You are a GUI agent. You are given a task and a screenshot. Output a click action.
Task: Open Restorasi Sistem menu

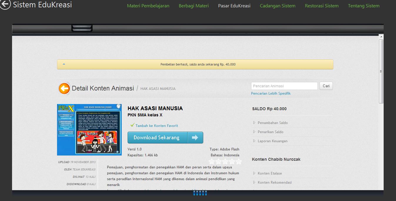(x=322, y=6)
